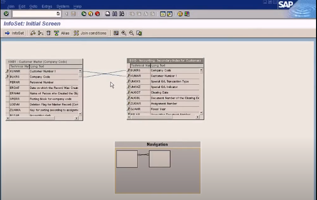Click BSID Accounting table title bar
This screenshot has width=317, height=200.
tap(165, 61)
